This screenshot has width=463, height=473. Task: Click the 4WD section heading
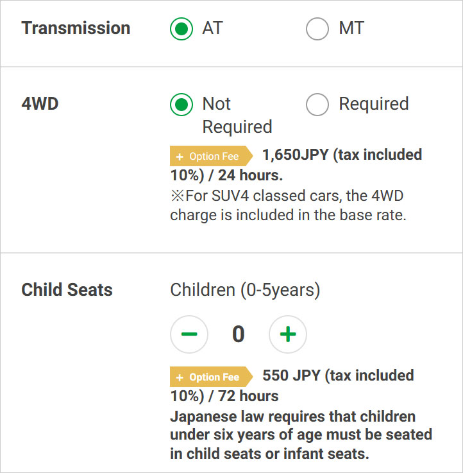click(40, 104)
